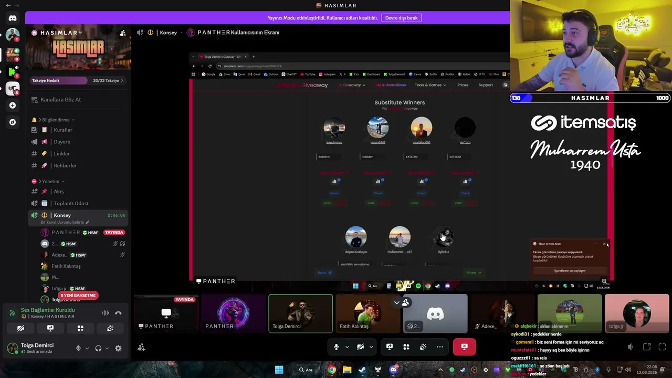Viewport: 672px width, 378px height.
Task: Mute microphone in the user panel
Action: pyautogui.click(x=78, y=348)
